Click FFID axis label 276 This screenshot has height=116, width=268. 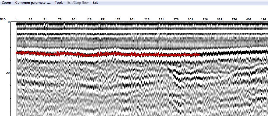click(176, 19)
